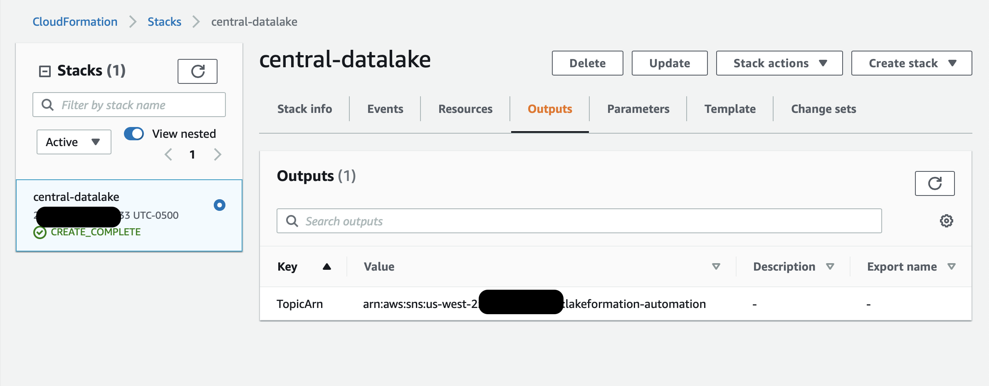Image resolution: width=989 pixels, height=386 pixels.
Task: Switch to the Resources tab
Action: click(x=465, y=109)
